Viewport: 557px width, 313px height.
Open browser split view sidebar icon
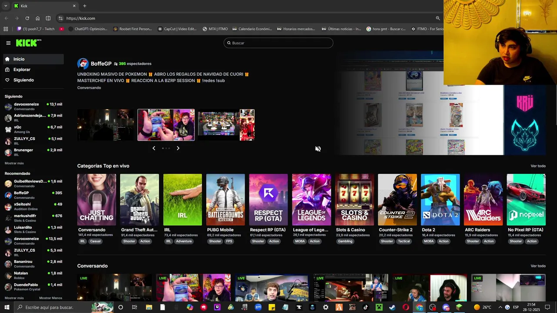(48, 18)
